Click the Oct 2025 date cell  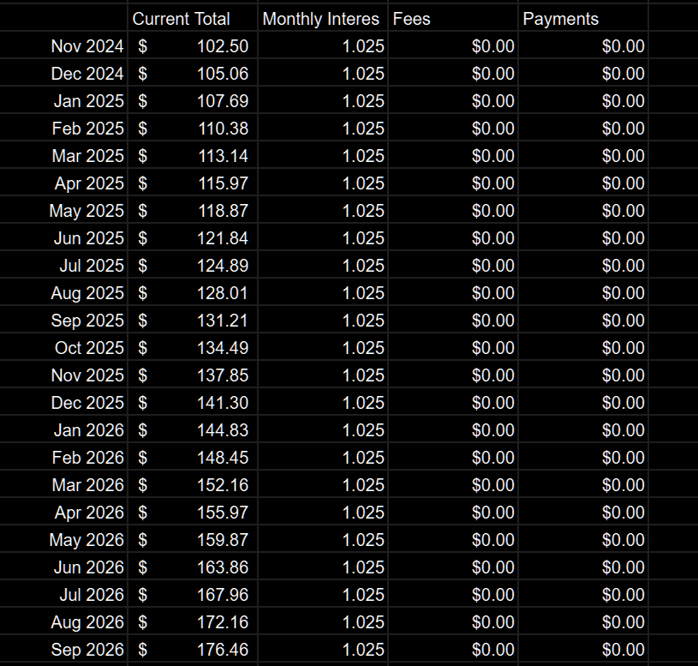(x=63, y=347)
